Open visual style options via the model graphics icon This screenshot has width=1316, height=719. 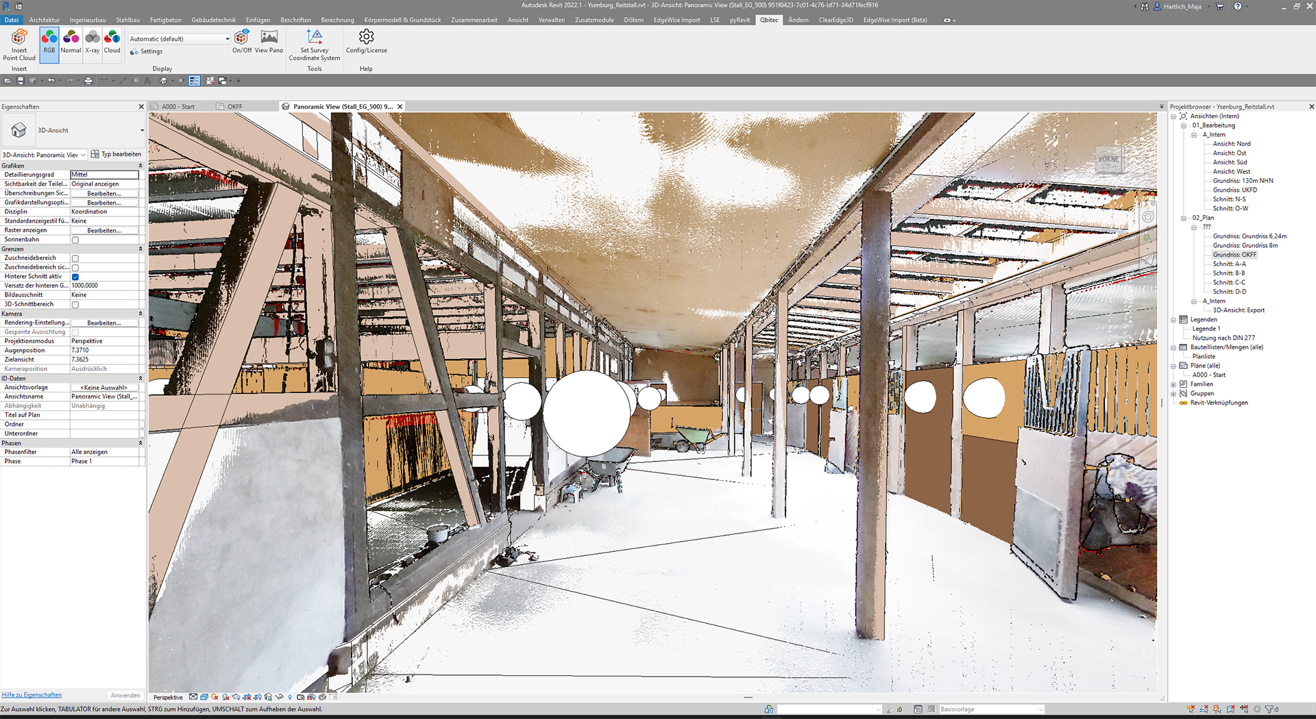[x=204, y=696]
